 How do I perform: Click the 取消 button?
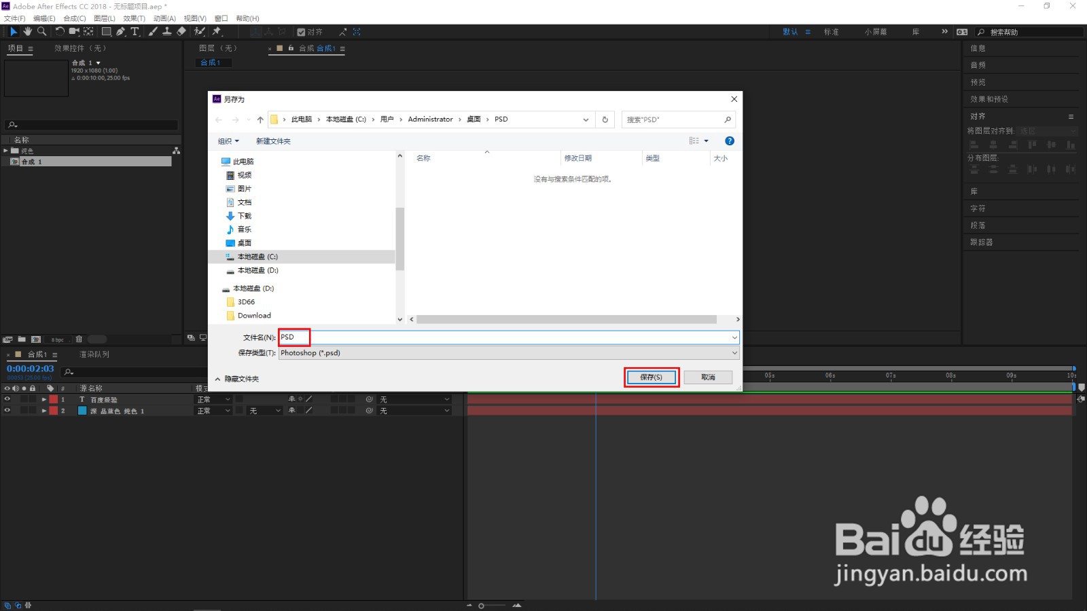(x=708, y=377)
